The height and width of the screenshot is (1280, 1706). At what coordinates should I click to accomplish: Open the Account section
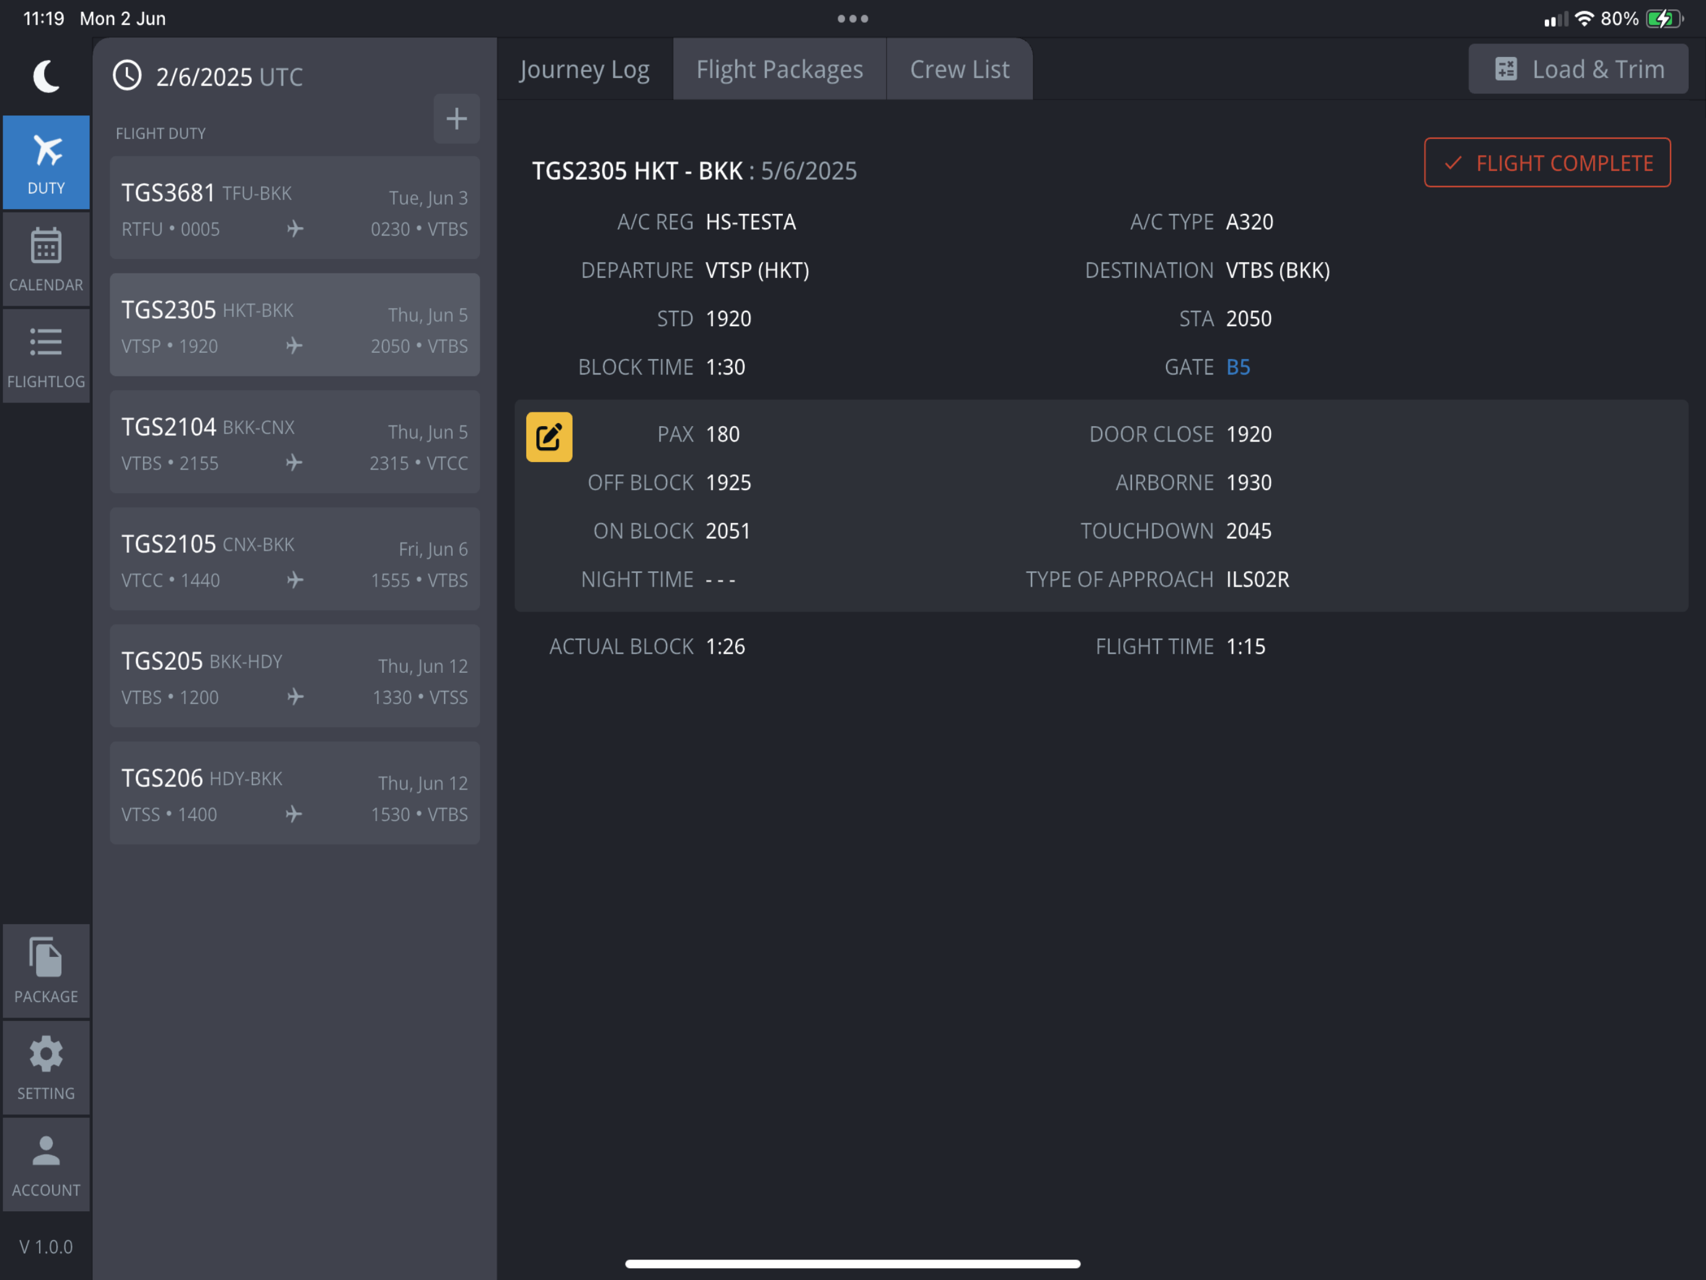(x=46, y=1164)
